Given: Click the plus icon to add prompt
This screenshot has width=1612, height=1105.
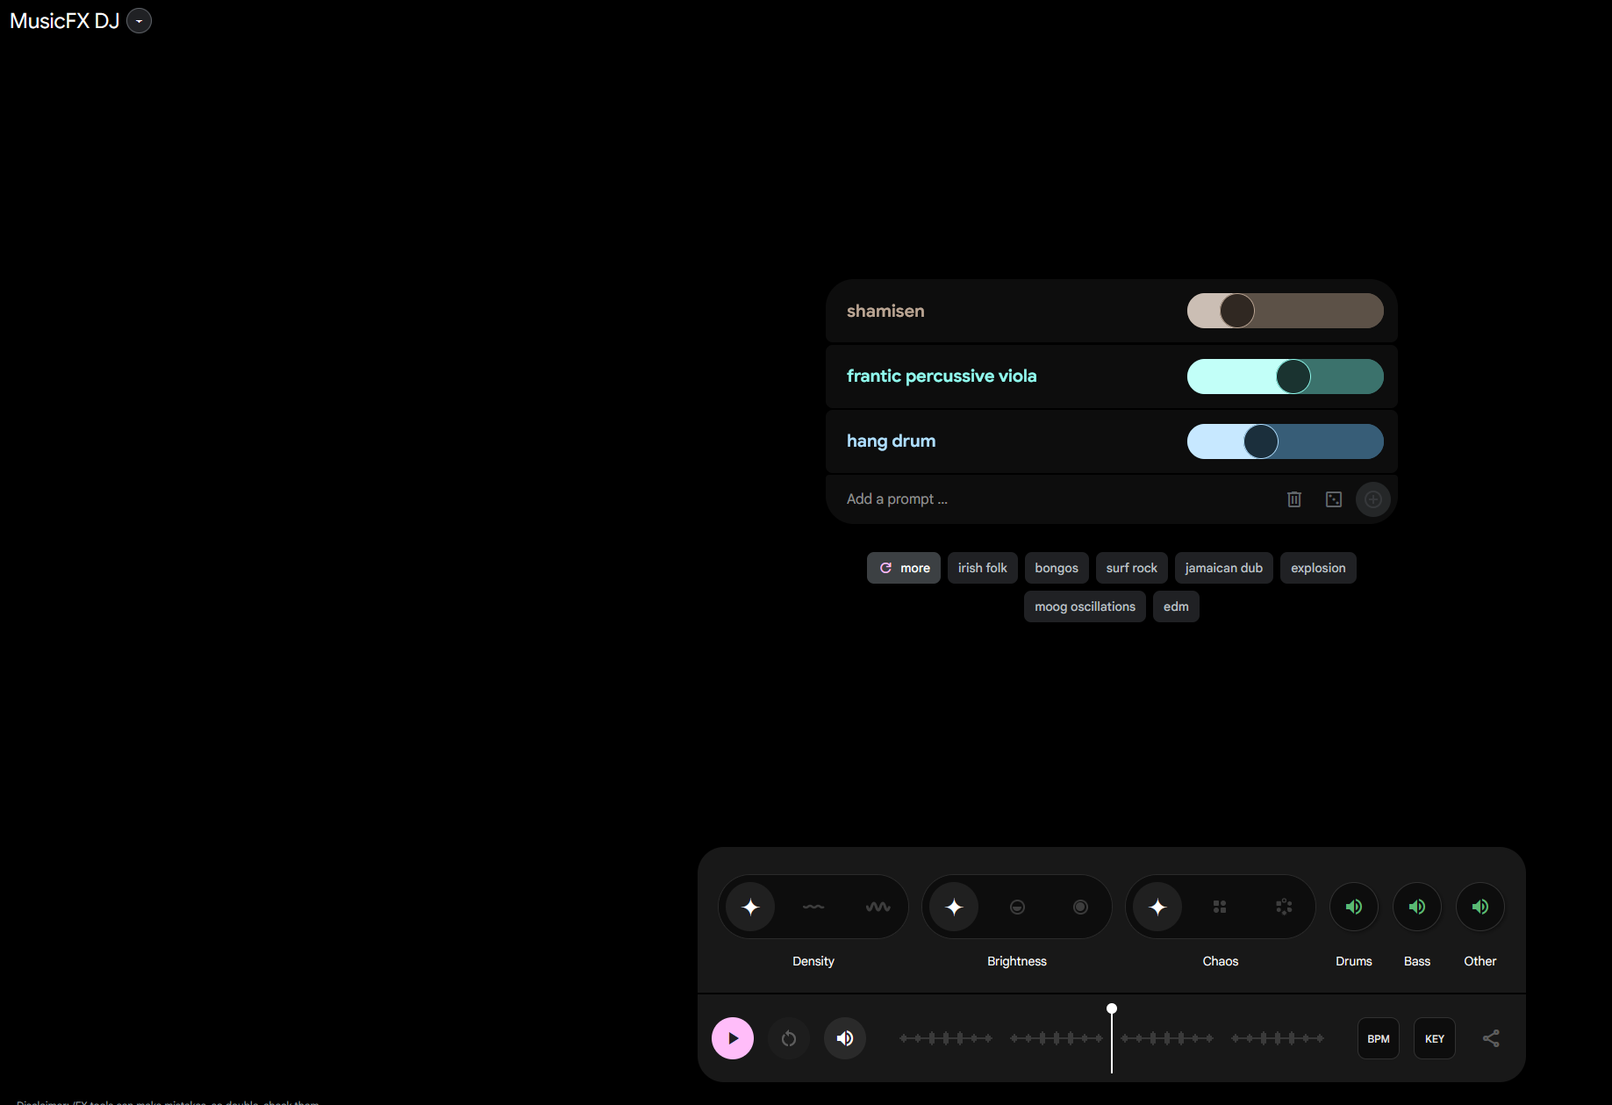Looking at the screenshot, I should 1373,499.
